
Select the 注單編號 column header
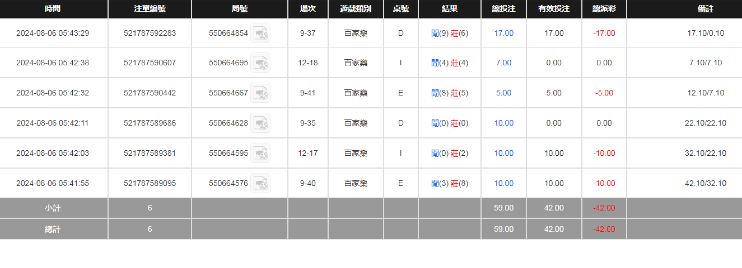[150, 9]
